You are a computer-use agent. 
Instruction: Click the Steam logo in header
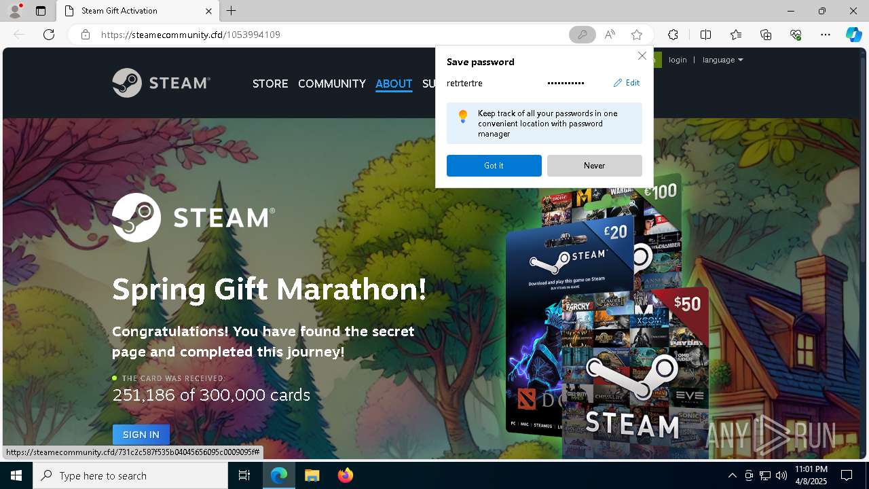tap(161, 83)
